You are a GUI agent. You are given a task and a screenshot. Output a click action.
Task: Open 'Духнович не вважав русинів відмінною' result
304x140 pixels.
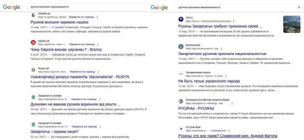pos(76,104)
